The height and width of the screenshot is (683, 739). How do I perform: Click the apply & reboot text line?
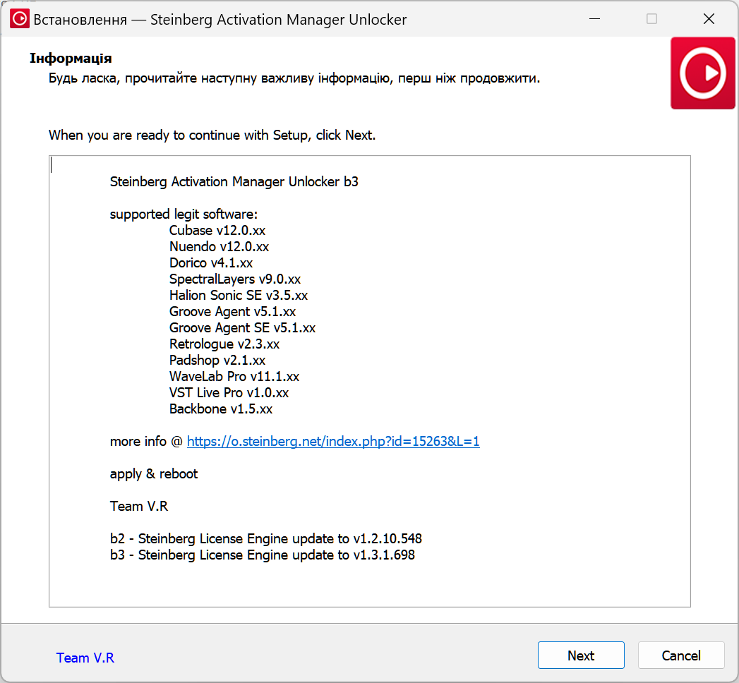coord(154,474)
